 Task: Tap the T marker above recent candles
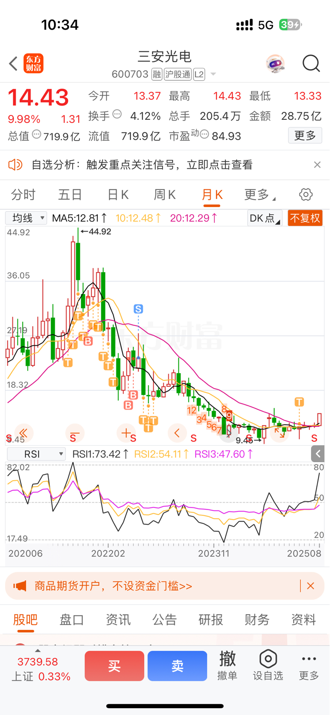point(299,402)
